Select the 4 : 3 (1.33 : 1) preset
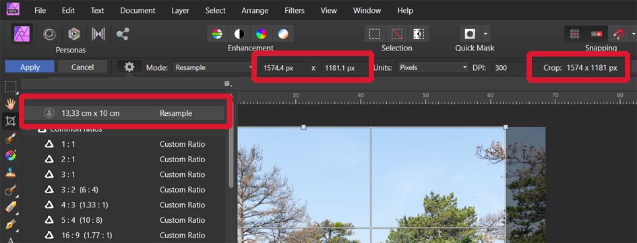This screenshot has width=637, height=243. [x=124, y=205]
